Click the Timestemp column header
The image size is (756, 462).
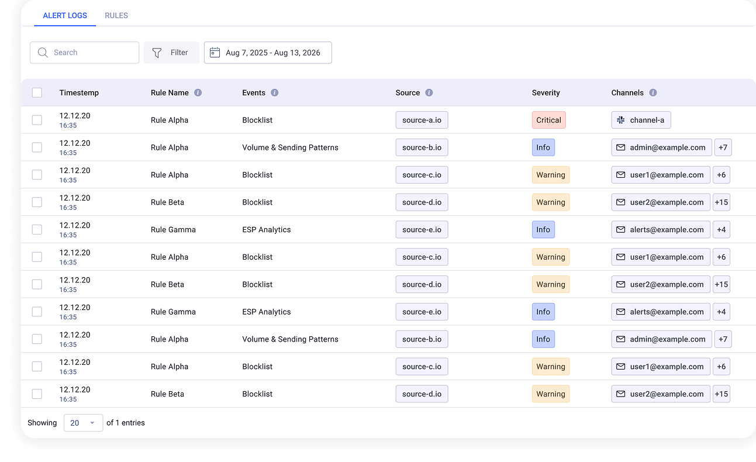(79, 92)
